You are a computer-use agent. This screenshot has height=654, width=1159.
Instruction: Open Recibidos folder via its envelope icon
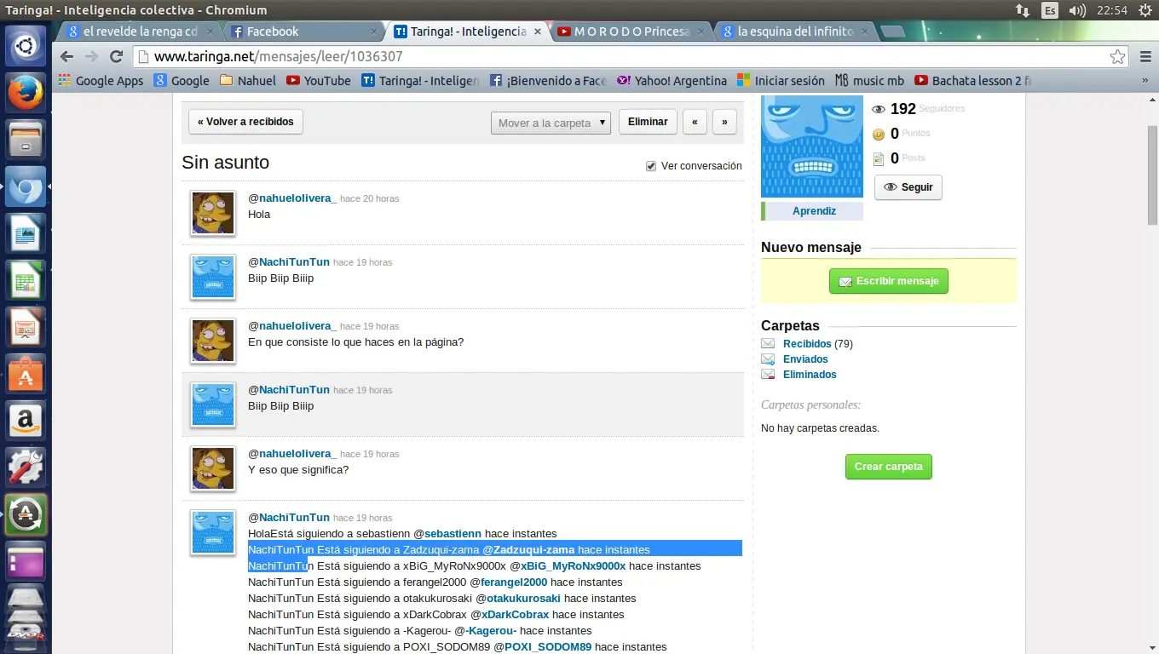[x=768, y=343]
